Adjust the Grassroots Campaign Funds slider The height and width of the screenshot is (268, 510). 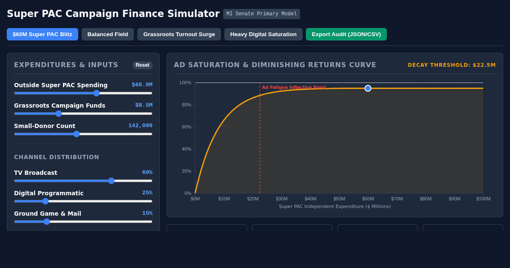83,114
